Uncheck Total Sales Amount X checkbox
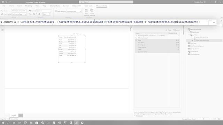This screenshot has height=125, width=223. coord(192,40)
